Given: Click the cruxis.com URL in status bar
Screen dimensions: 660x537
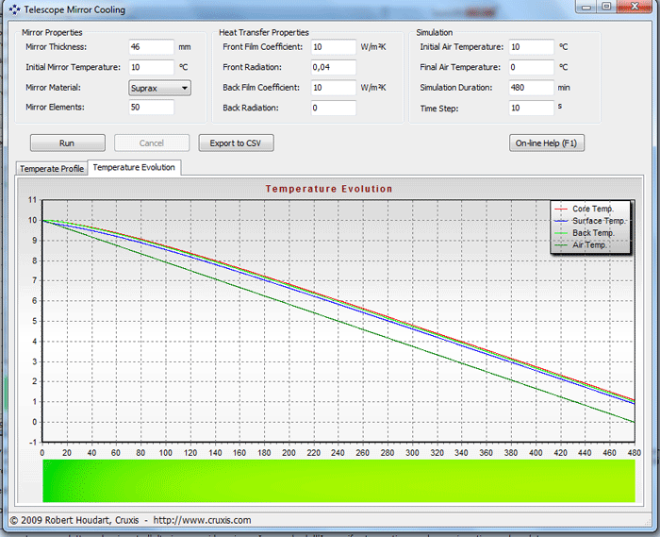Looking at the screenshot, I should (202, 520).
